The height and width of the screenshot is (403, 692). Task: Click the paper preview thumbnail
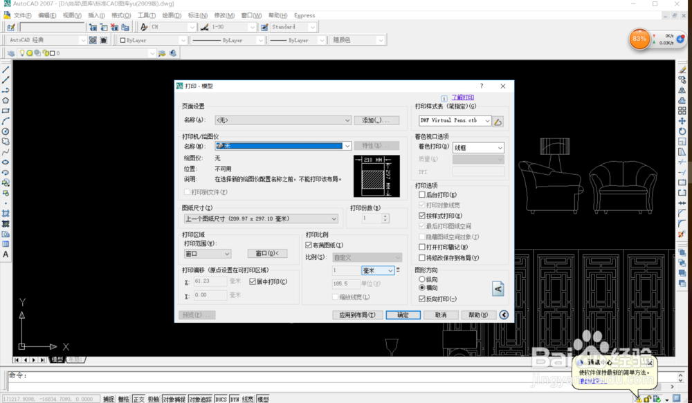click(x=376, y=176)
